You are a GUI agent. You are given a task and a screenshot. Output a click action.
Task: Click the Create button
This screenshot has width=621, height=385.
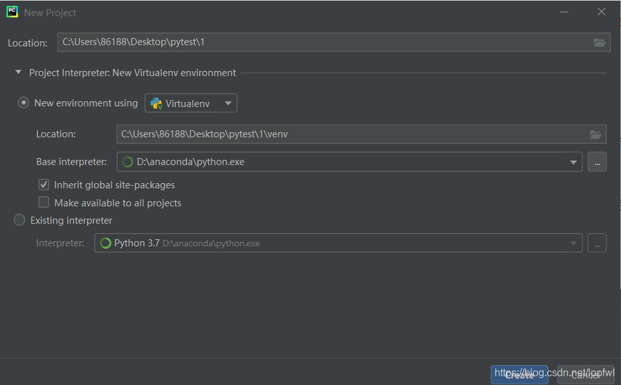tap(519, 375)
